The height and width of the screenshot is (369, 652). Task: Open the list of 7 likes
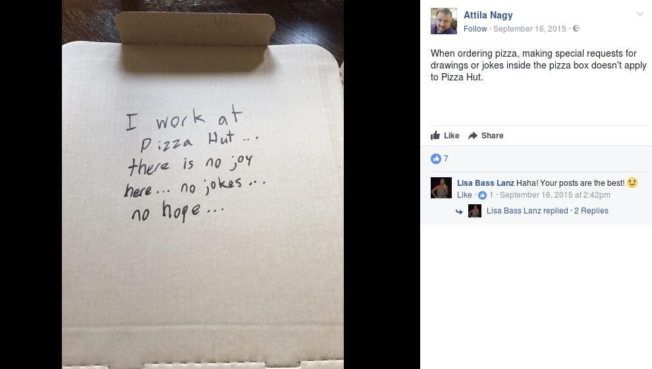click(446, 159)
